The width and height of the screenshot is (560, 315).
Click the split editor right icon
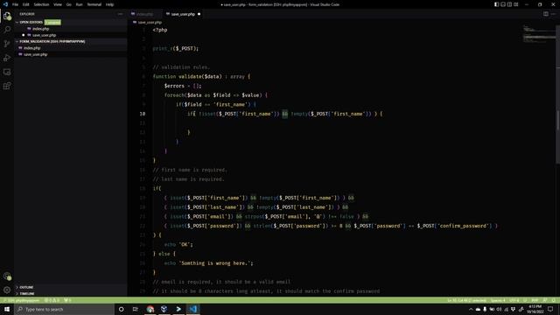tap(546, 14)
